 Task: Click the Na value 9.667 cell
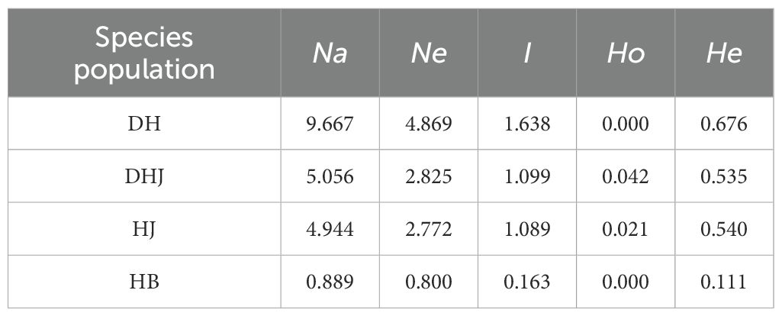[x=330, y=123]
